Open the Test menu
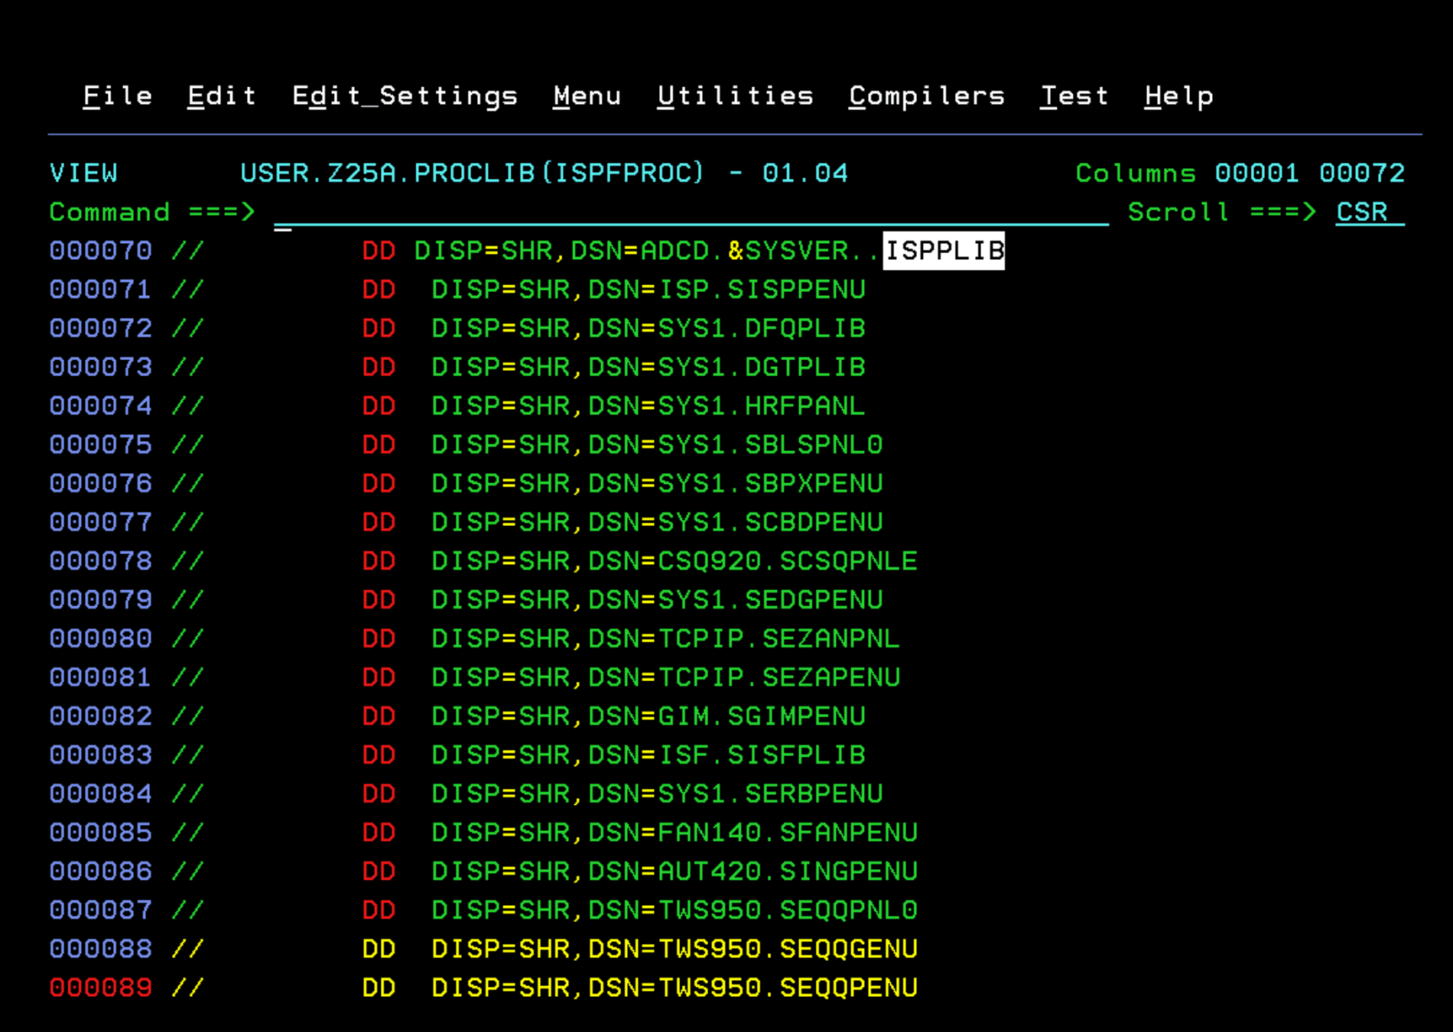Viewport: 1453px width, 1032px height. (1074, 96)
